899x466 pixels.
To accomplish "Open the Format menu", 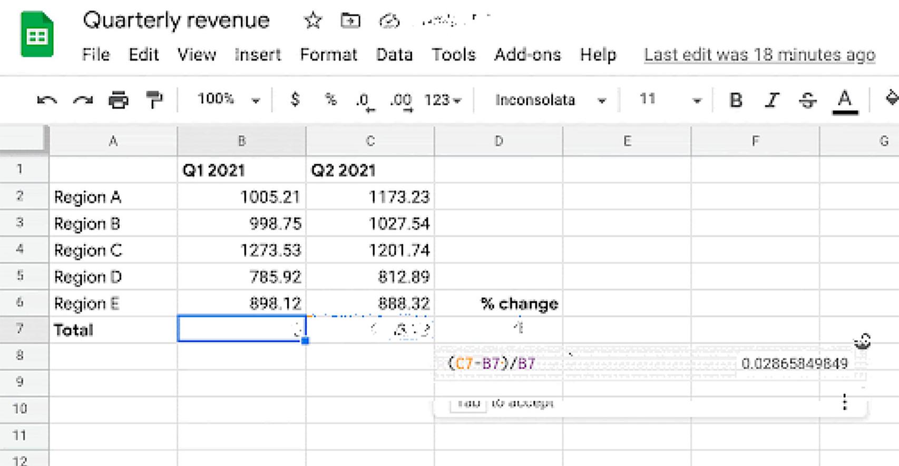I will pyautogui.click(x=328, y=55).
